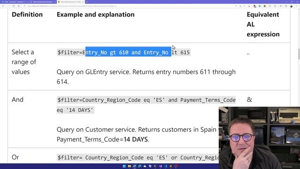The width and height of the screenshot is (300, 169).
Task: Click the "$filter=Country_Region_Code eq 'ES' and" code line
Action: click(x=146, y=100)
